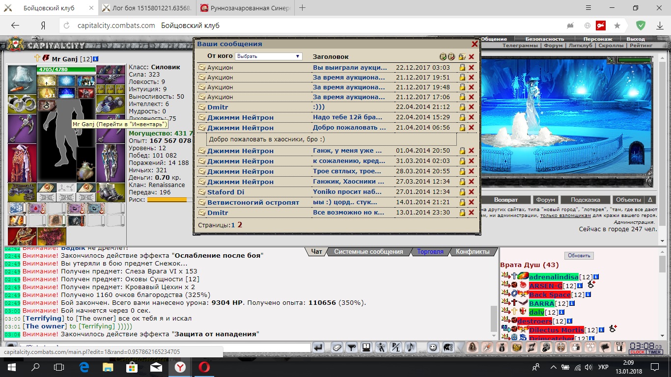
Task: Delete the Dmitr message from 22.04.2014 21:12
Action: coord(472,107)
